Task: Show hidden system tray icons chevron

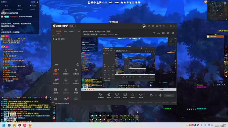Action: (x=187, y=125)
